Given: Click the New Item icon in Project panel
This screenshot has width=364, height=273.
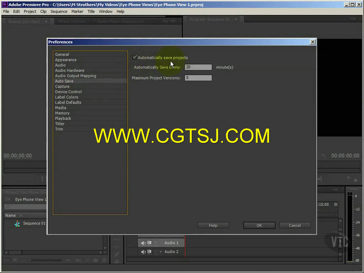Looking at the screenshot, I should point(104,260).
